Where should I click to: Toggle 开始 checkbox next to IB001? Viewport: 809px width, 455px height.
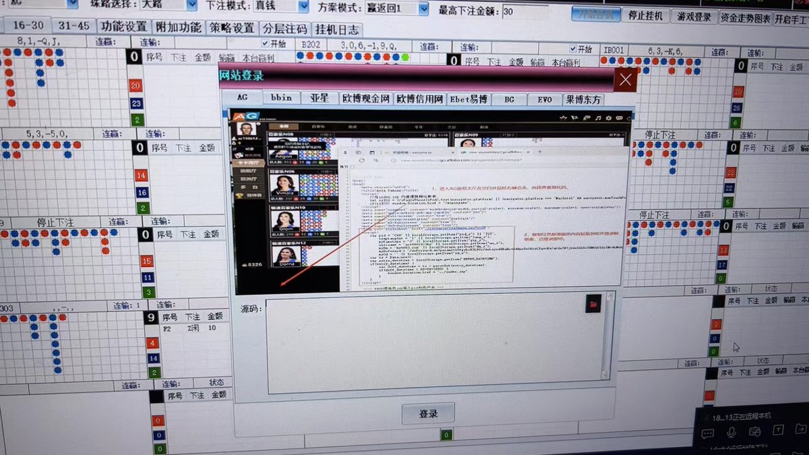[574, 49]
